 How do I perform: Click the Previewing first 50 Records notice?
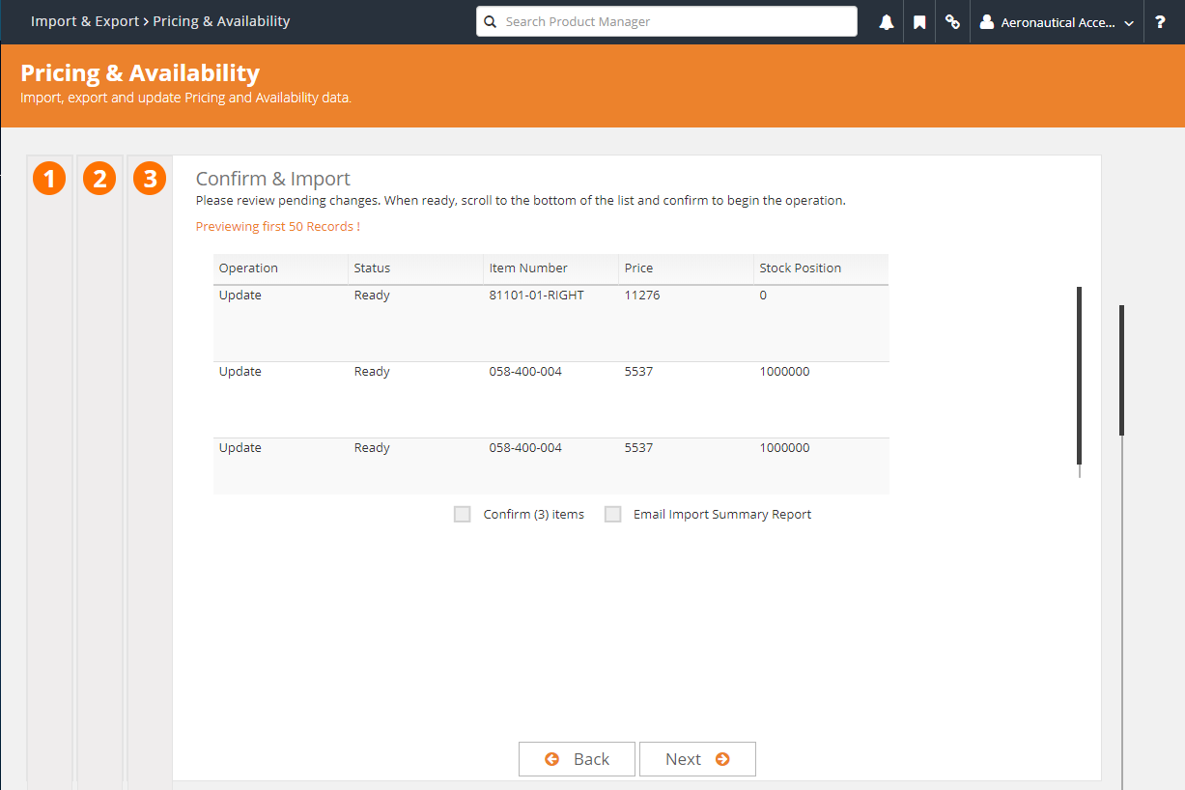point(277,226)
